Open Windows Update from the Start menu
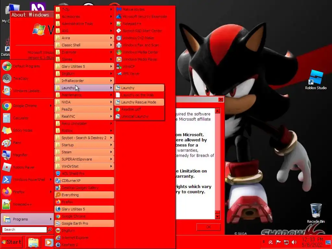The width and height of the screenshot is (332, 249). [27, 91]
